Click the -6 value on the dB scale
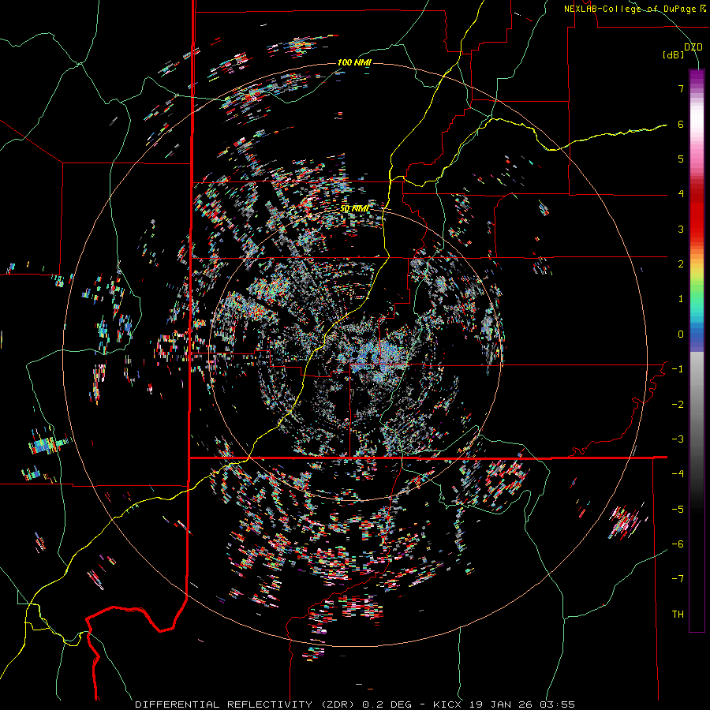The height and width of the screenshot is (710, 710). pos(678,544)
